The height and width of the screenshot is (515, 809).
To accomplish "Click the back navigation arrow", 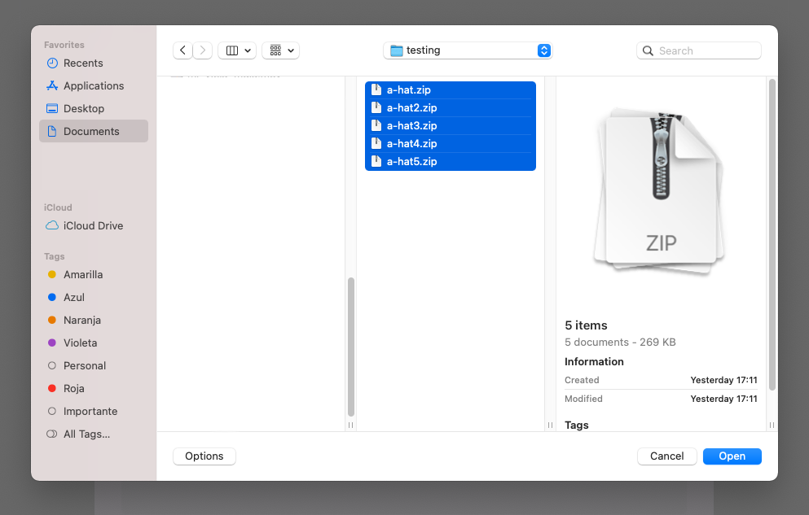I will (x=182, y=50).
